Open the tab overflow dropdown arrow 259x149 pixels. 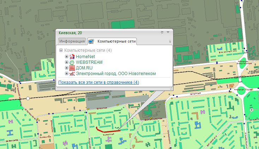[170, 42]
